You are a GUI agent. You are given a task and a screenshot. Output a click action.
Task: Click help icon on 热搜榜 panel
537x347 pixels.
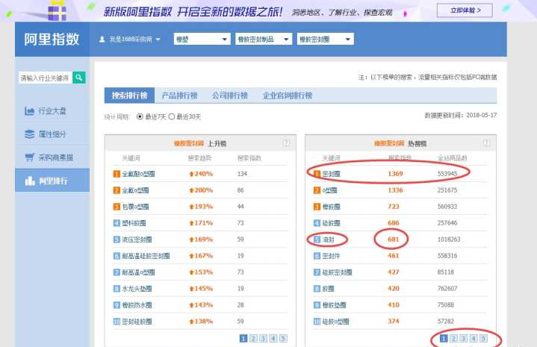(486, 143)
